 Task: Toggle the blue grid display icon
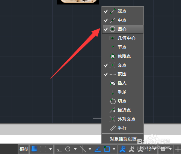(x=34, y=149)
